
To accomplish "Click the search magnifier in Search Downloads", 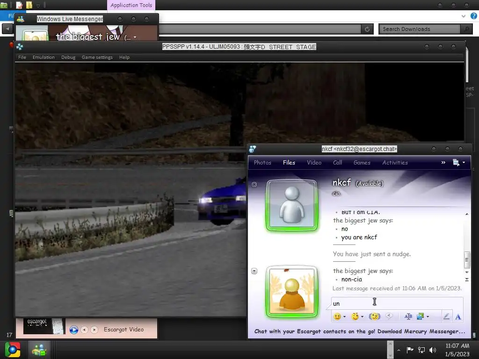I will point(466,29).
